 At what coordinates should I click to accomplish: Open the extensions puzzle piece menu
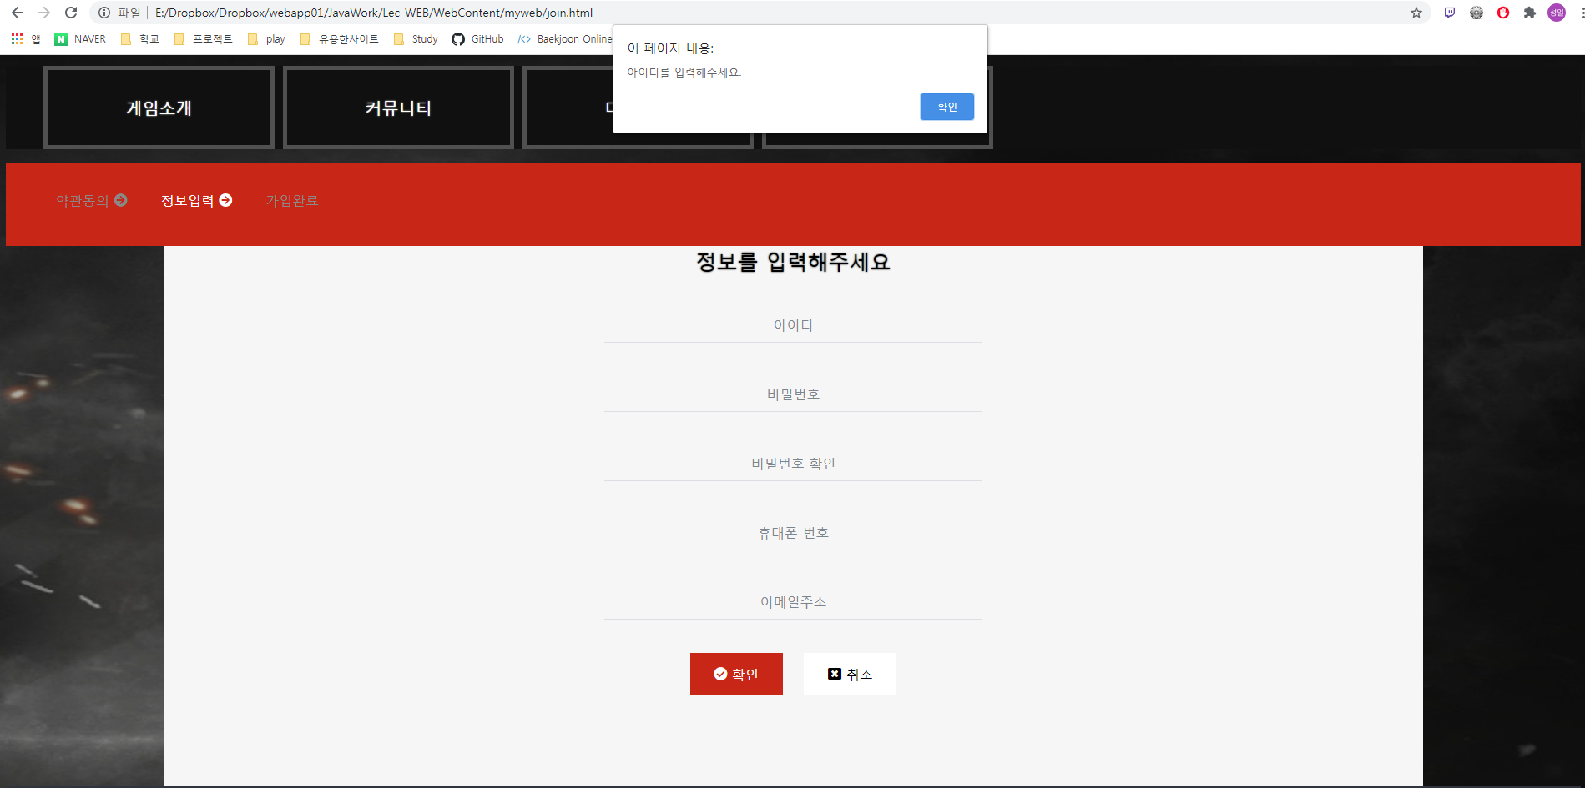click(1531, 13)
